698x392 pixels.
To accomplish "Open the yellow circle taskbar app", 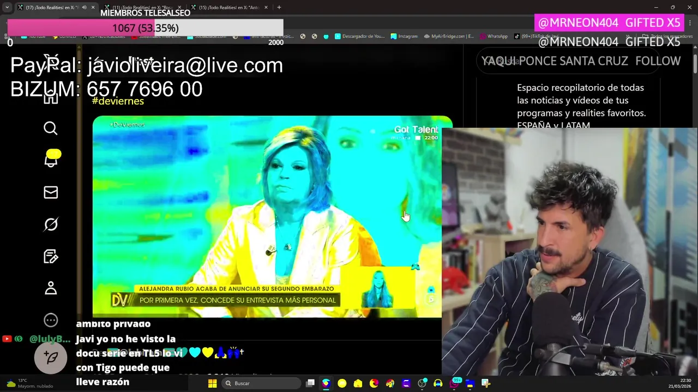I will click(x=342, y=383).
